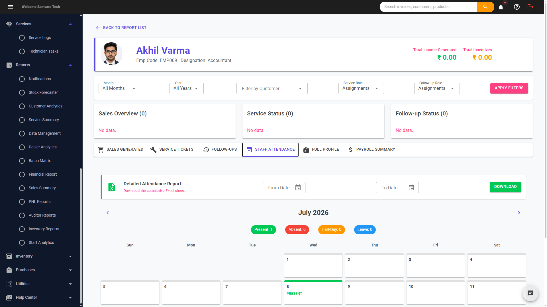Collapse the Services sidebar section
The width and height of the screenshot is (547, 307).
(x=70, y=24)
